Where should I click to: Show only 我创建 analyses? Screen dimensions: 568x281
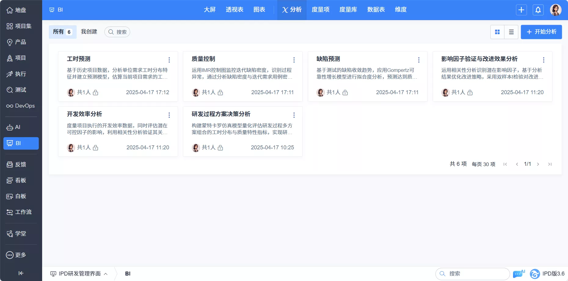(89, 32)
